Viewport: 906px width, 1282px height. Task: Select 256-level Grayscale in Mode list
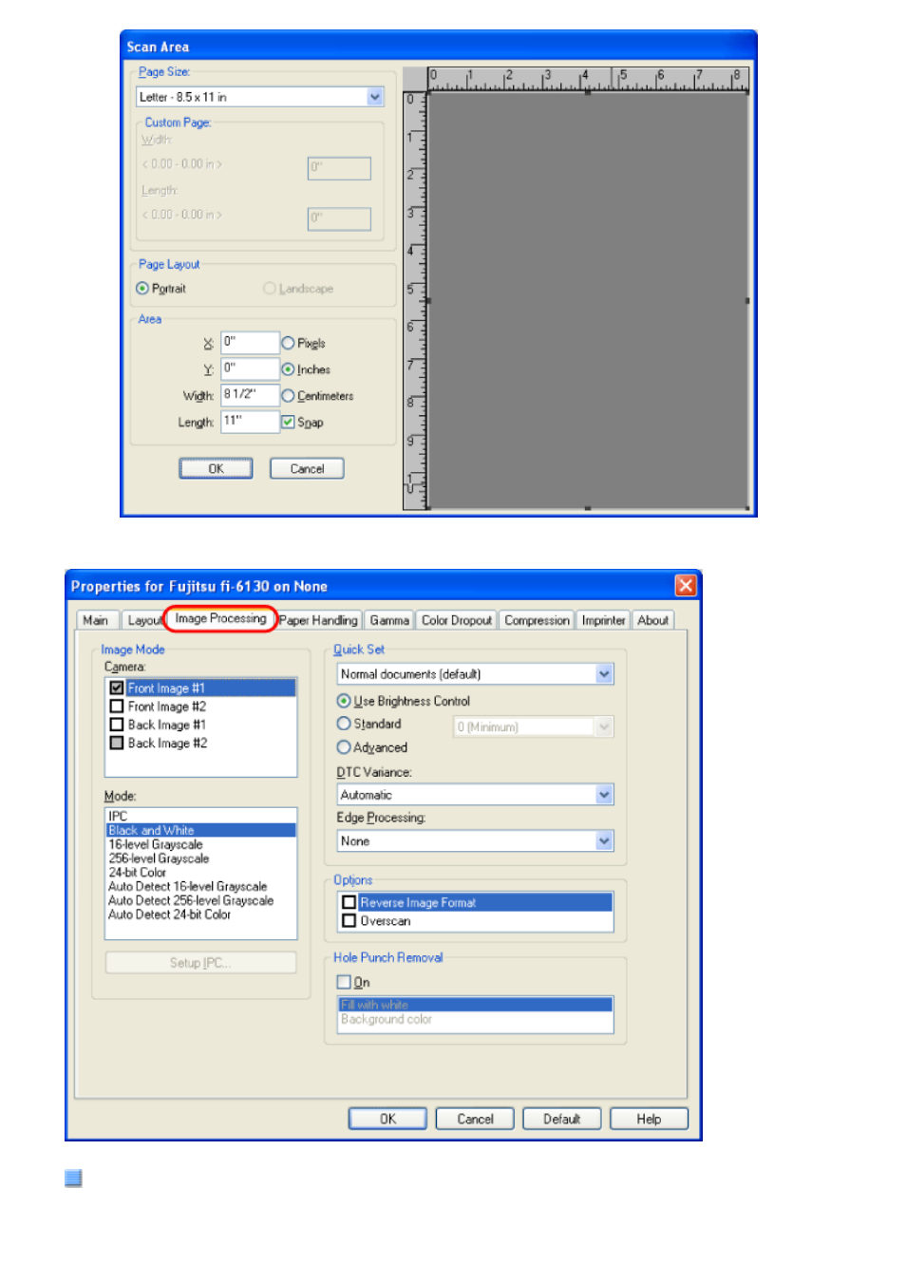[159, 858]
